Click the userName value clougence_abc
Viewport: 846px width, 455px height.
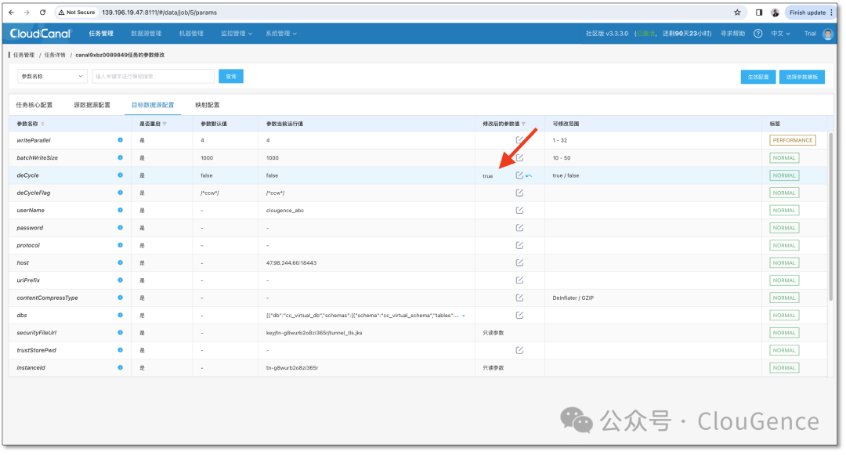(x=285, y=210)
